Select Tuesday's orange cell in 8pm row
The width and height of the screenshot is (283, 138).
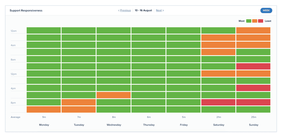pos(78,102)
